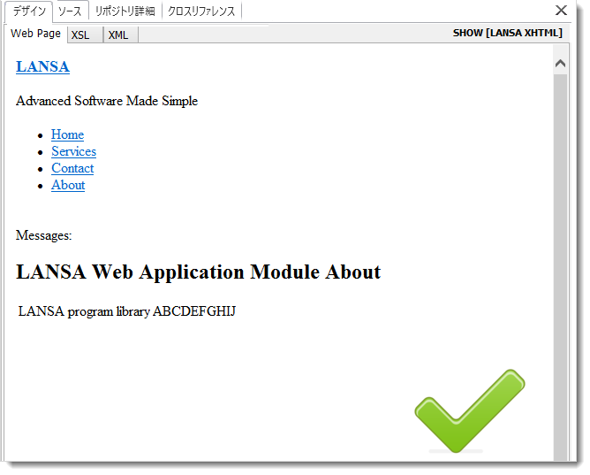Image resolution: width=590 pixels, height=475 pixels.
Task: Select the Web Page sub-tab
Action: pos(35,34)
